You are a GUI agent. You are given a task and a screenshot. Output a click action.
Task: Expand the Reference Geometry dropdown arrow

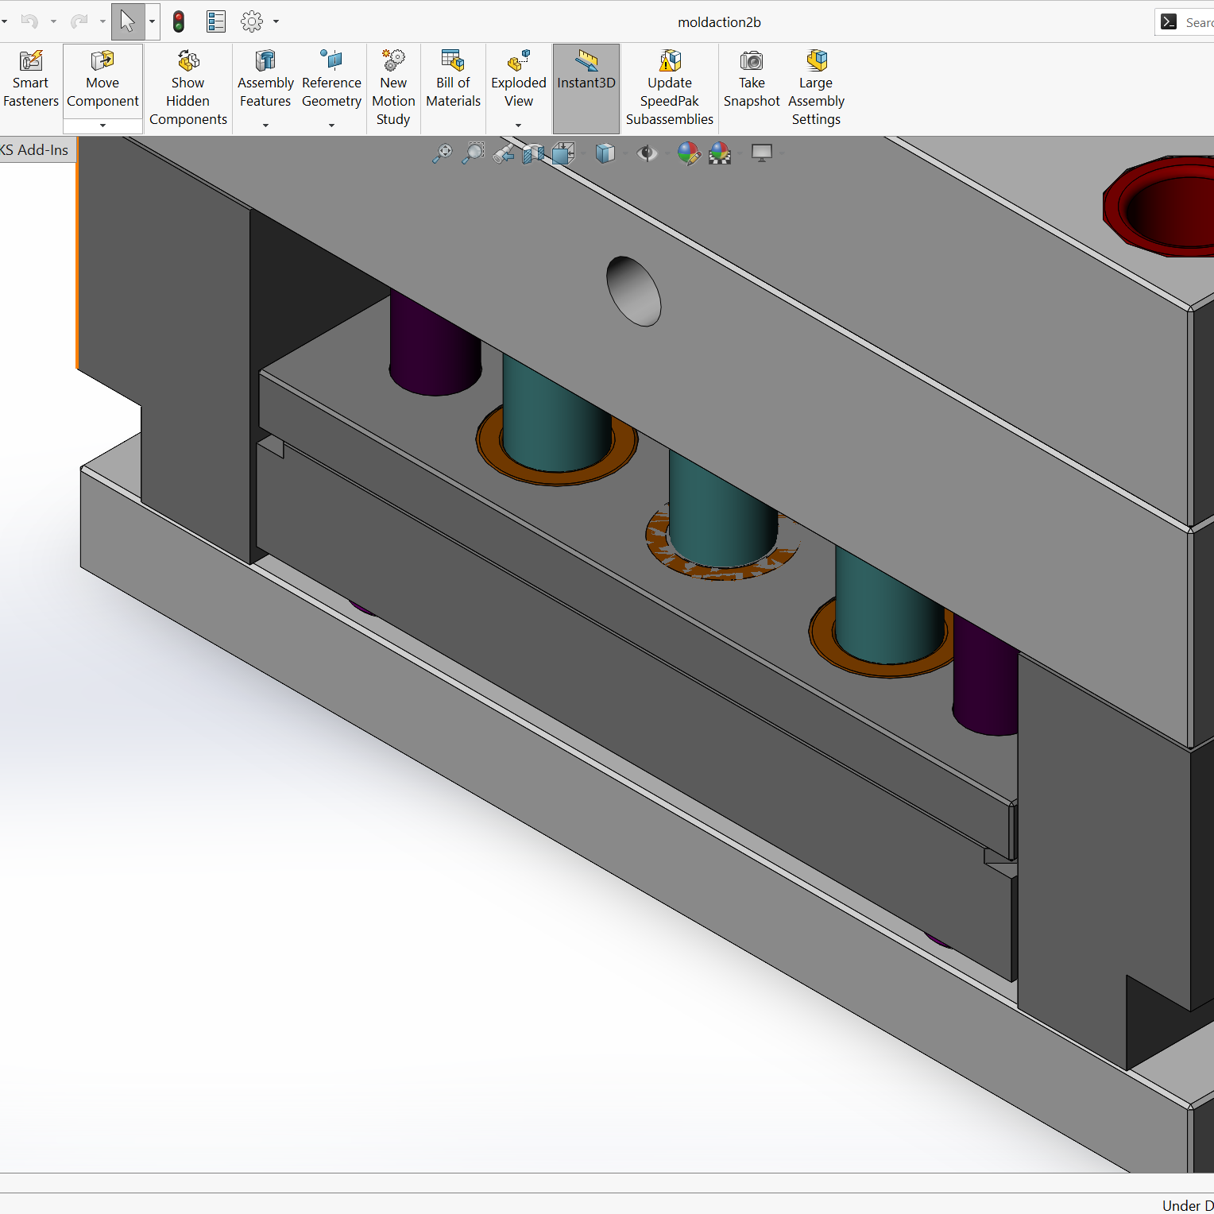pos(331,126)
